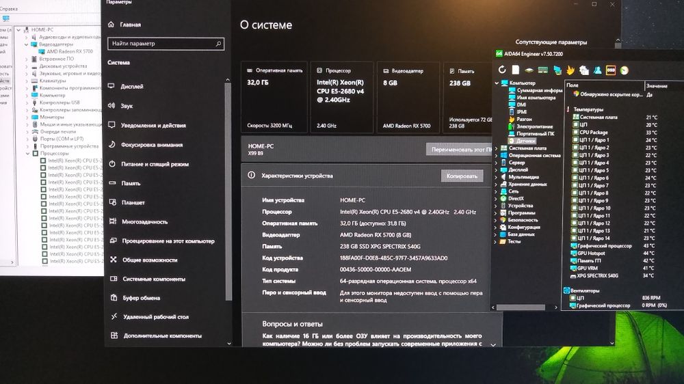Select Разгон in AIDA64 tree
Image resolution: width=684 pixels, height=384 pixels.
tap(523, 119)
